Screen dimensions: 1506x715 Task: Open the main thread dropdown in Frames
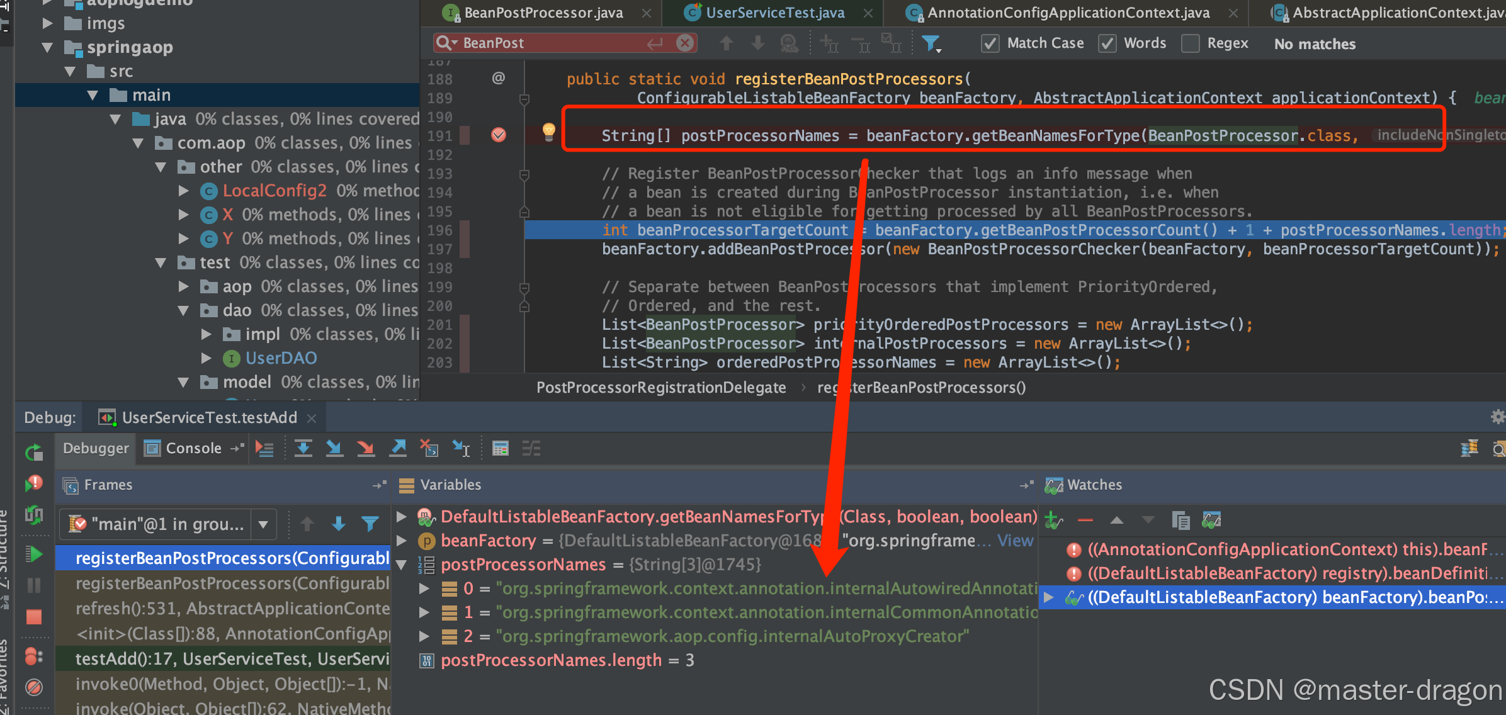264,524
